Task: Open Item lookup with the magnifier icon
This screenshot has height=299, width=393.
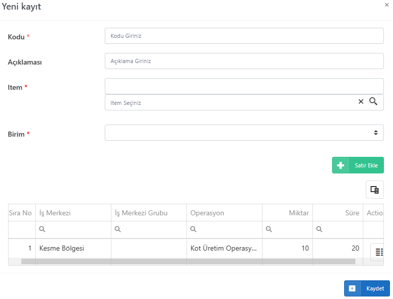Action: pos(373,101)
